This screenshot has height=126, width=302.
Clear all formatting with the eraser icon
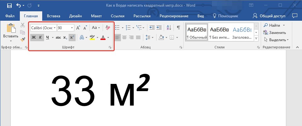[x=108, y=28]
